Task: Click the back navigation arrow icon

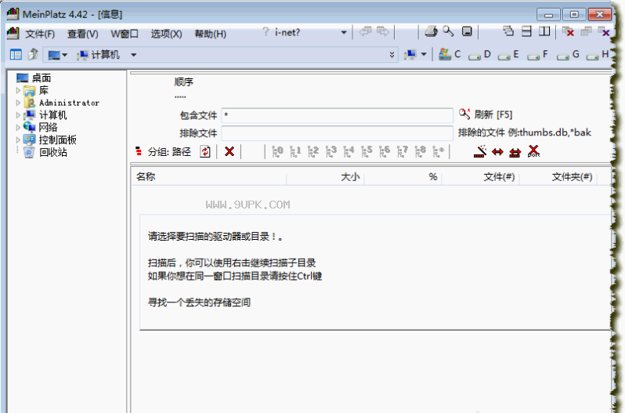Action: [x=365, y=31]
